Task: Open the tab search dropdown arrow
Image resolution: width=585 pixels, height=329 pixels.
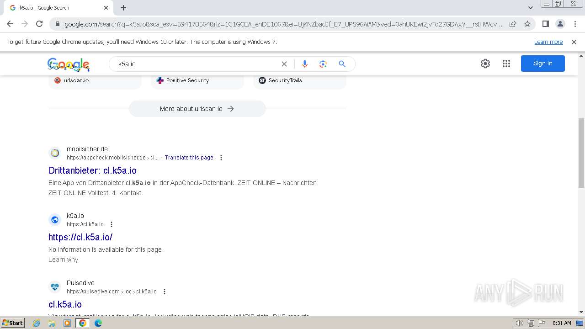Action: (530, 8)
